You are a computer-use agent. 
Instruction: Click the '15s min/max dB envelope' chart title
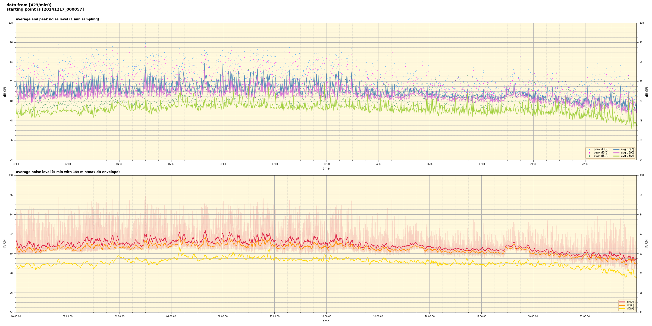coord(68,172)
